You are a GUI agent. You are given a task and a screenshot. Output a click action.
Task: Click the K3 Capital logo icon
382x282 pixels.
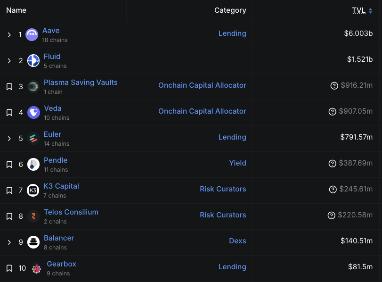point(33,191)
